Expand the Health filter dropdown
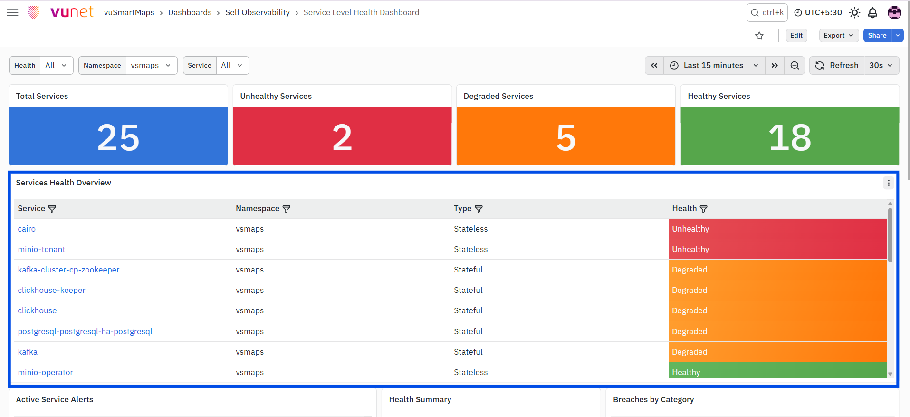This screenshot has height=417, width=910. tap(57, 66)
